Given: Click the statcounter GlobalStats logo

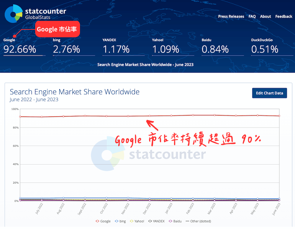Looking at the screenshot, I should 35,13.
